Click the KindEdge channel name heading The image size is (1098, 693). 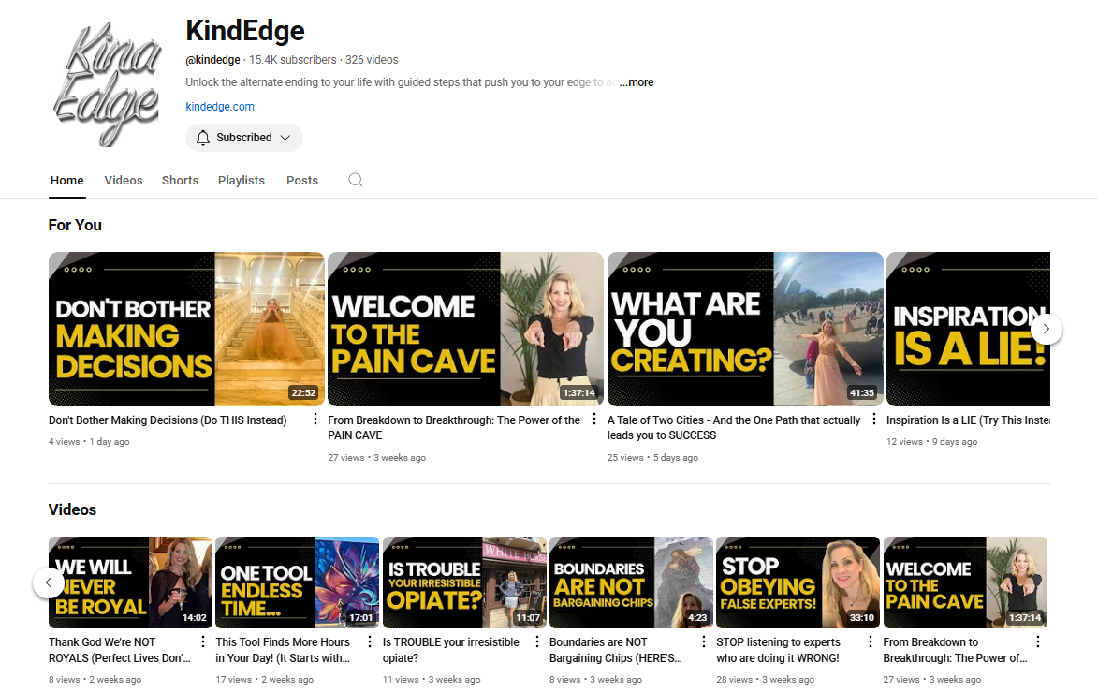pyautogui.click(x=245, y=31)
